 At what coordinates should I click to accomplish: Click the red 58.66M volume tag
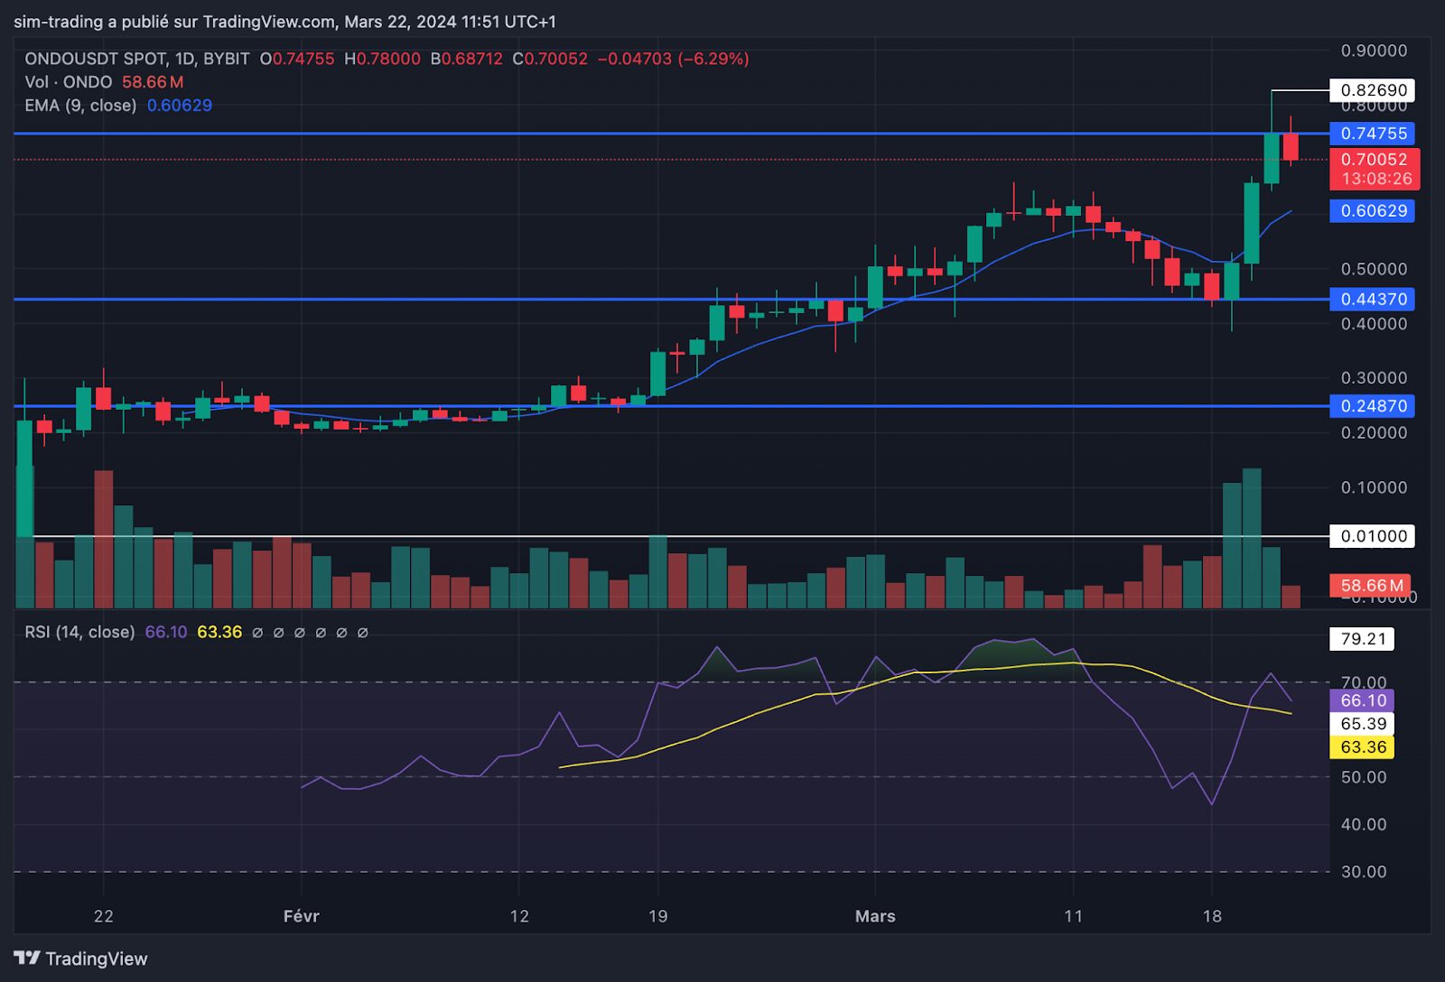[1371, 586]
